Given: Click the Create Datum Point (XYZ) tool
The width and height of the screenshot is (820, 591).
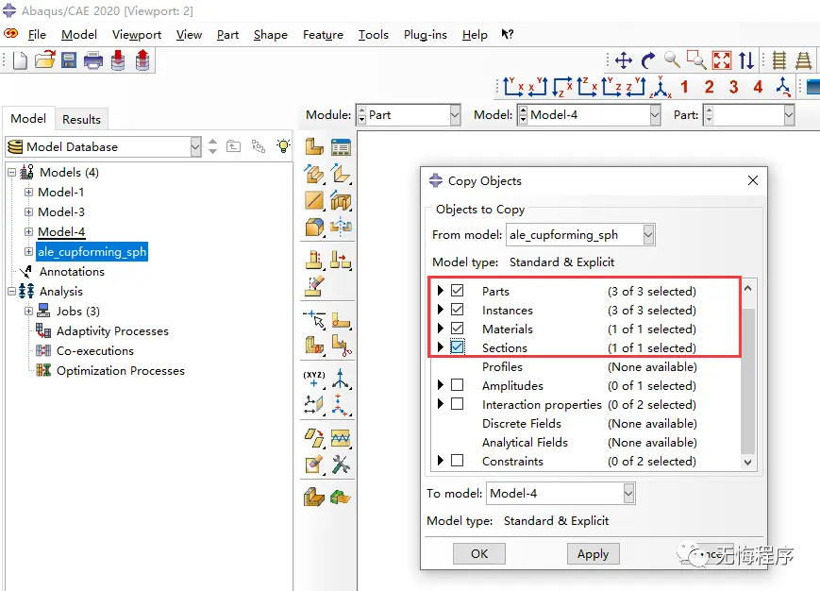Looking at the screenshot, I should point(314,379).
